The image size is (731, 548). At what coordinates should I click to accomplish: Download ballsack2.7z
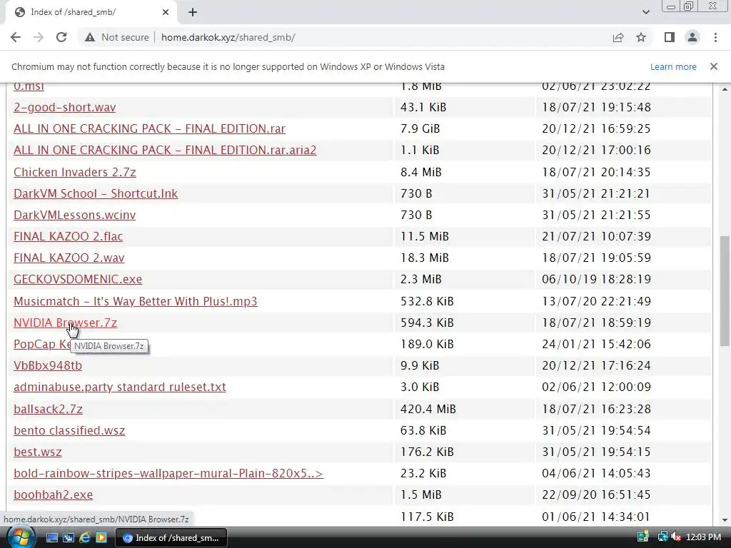coord(48,409)
